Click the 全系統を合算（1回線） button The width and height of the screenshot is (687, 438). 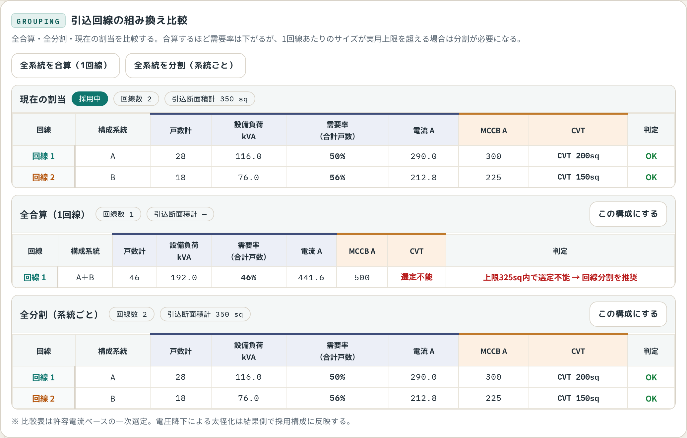coord(66,66)
